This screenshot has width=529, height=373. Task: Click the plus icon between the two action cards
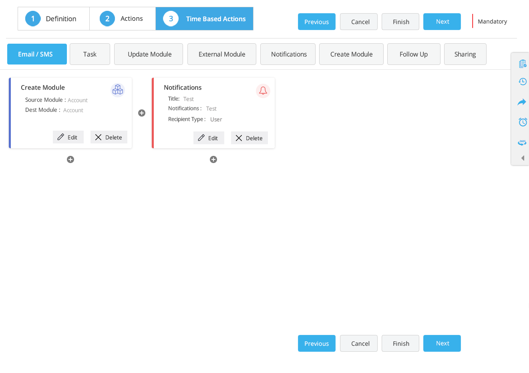(142, 113)
